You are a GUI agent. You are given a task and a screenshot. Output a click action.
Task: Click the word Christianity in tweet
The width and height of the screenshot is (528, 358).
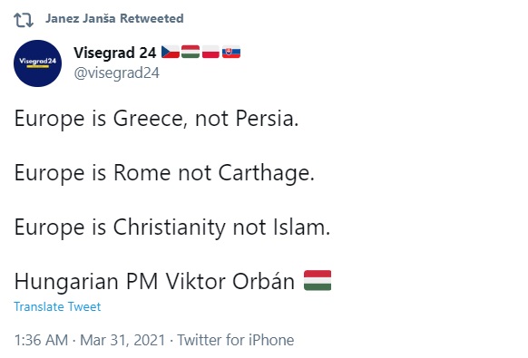coord(170,227)
